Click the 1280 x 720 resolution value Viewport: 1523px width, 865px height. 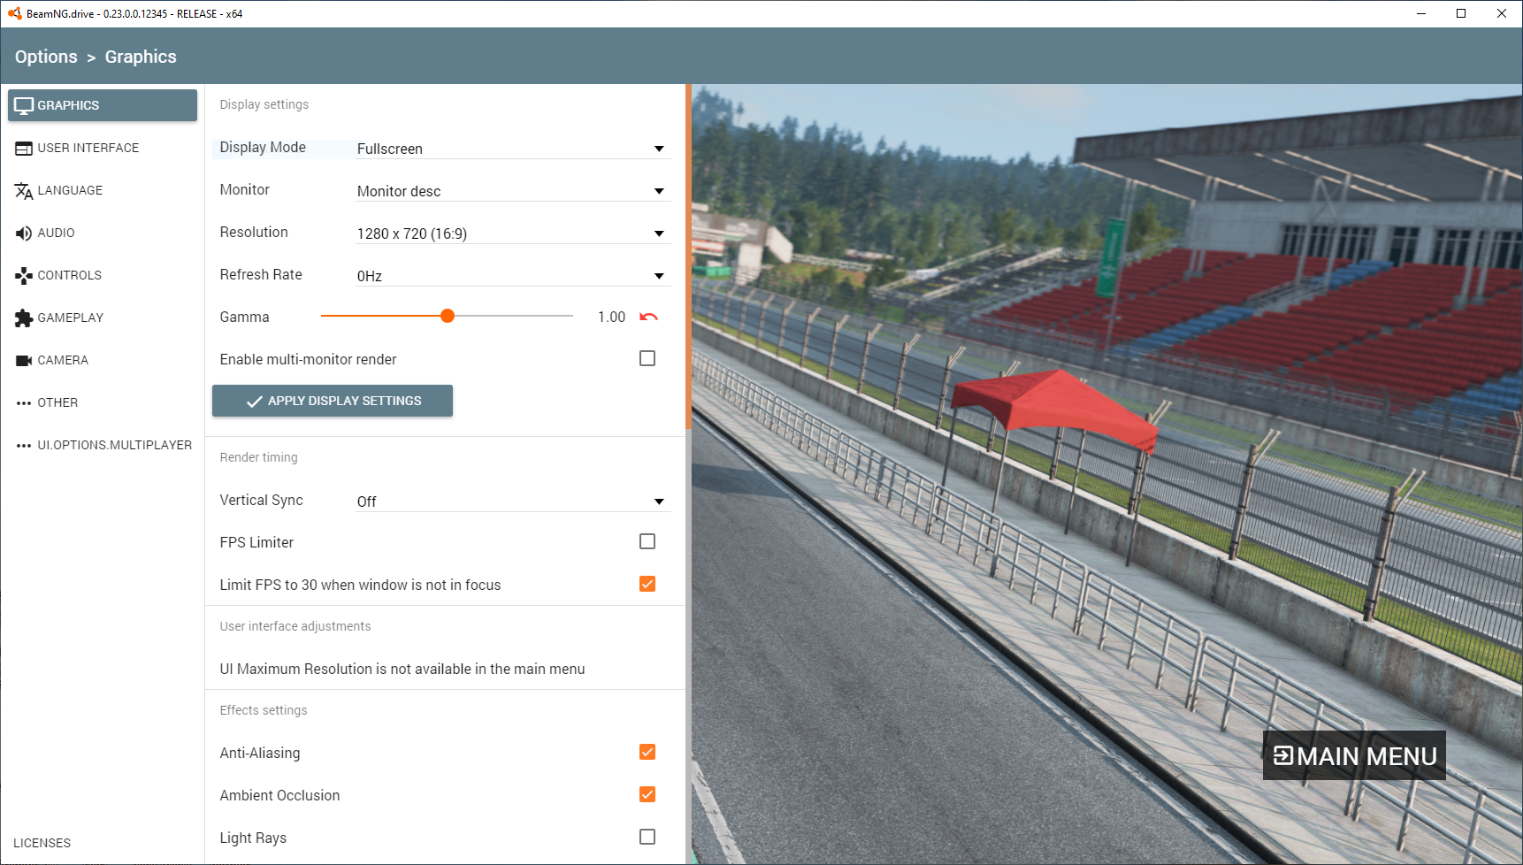pos(412,233)
